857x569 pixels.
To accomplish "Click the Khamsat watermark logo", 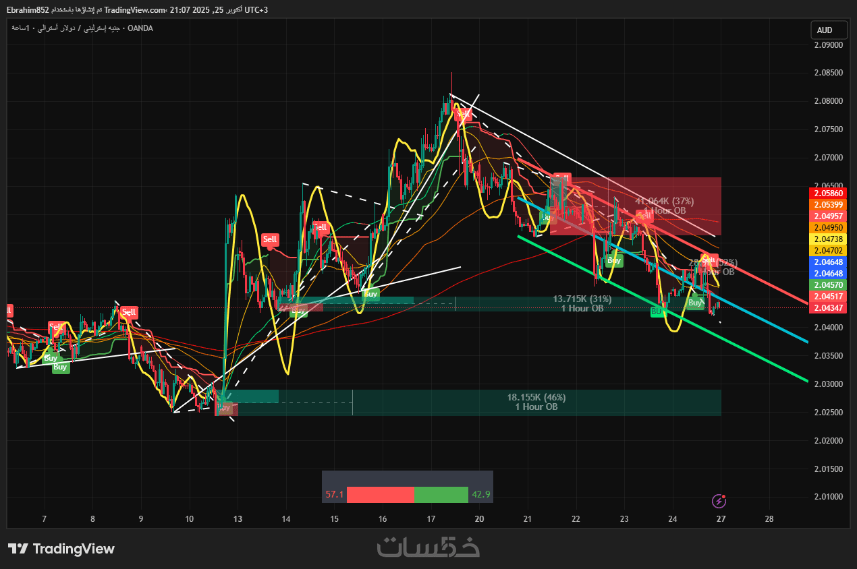I will pyautogui.click(x=428, y=547).
